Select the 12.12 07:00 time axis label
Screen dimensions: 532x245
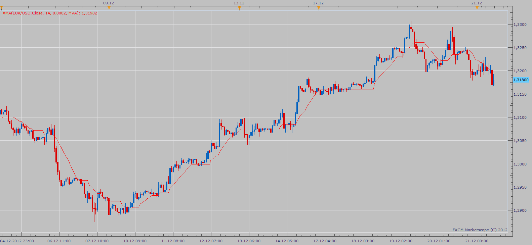tap(211, 241)
